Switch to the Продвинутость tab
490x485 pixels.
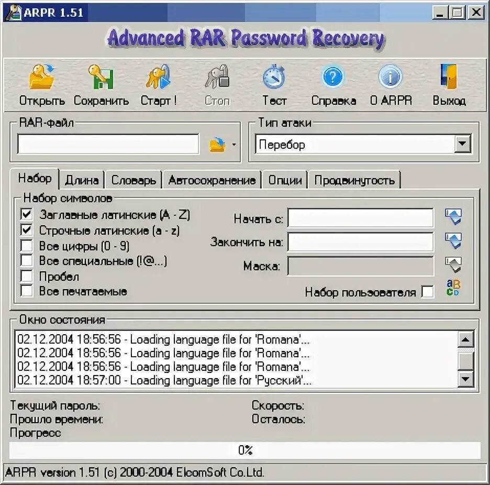coord(354,180)
